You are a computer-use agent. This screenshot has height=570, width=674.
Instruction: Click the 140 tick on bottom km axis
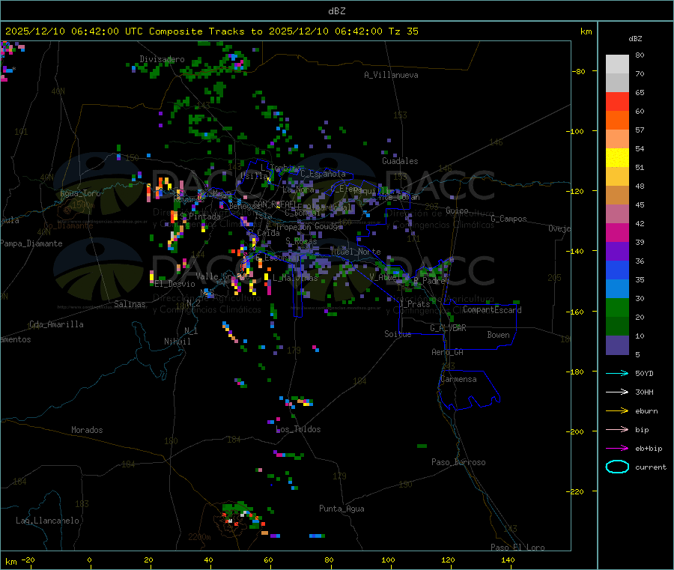[508, 560]
